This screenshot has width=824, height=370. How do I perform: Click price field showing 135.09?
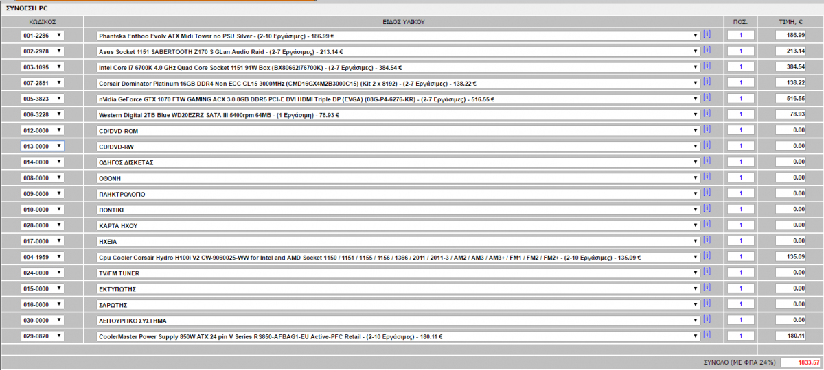click(x=790, y=257)
